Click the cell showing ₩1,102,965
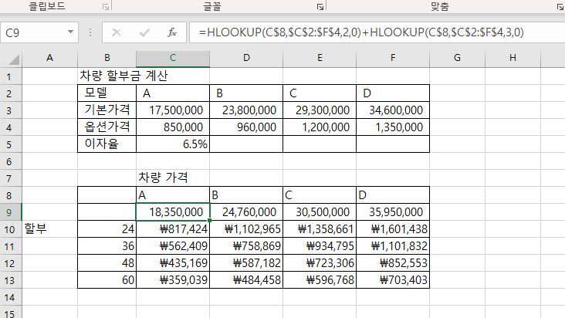This screenshot has width=565, height=318. [246, 229]
